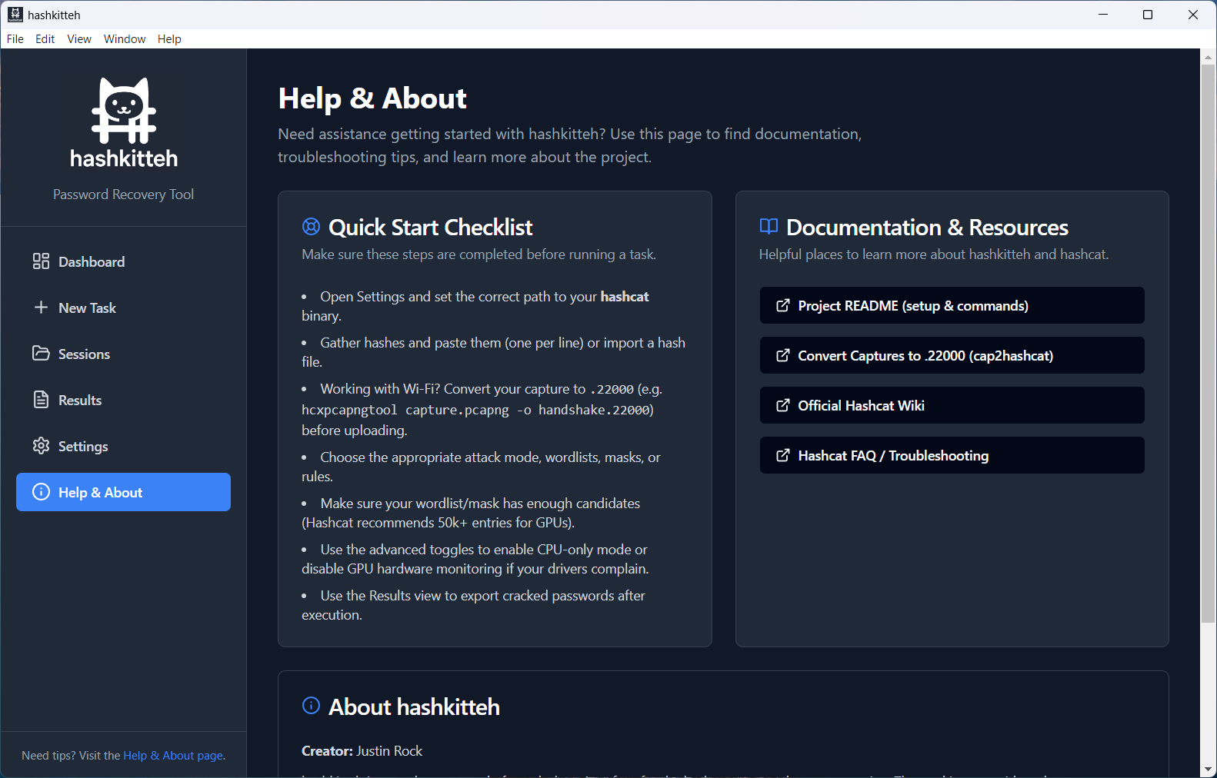Click the "Password Recovery Tool" tagline

(x=123, y=194)
